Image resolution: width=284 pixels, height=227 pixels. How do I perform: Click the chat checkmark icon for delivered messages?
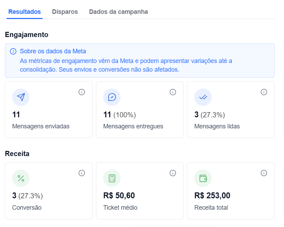point(112,97)
